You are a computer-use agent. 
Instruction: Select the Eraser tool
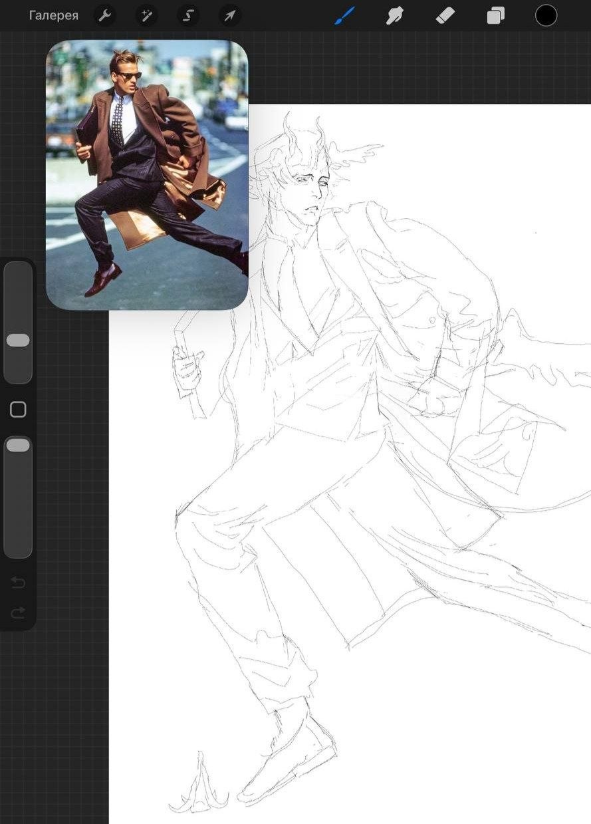445,15
